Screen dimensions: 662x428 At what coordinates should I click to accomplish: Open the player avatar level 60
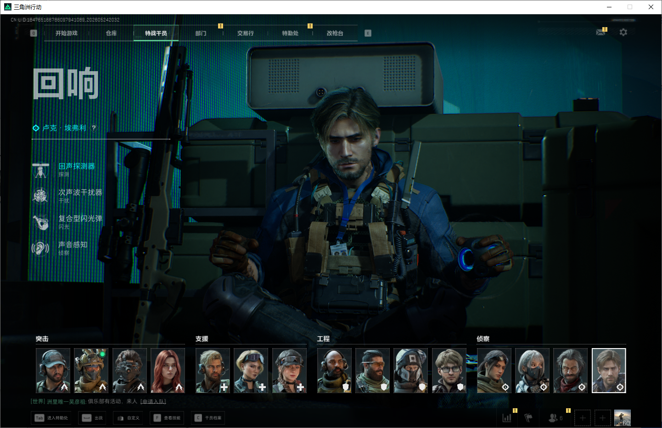623,418
